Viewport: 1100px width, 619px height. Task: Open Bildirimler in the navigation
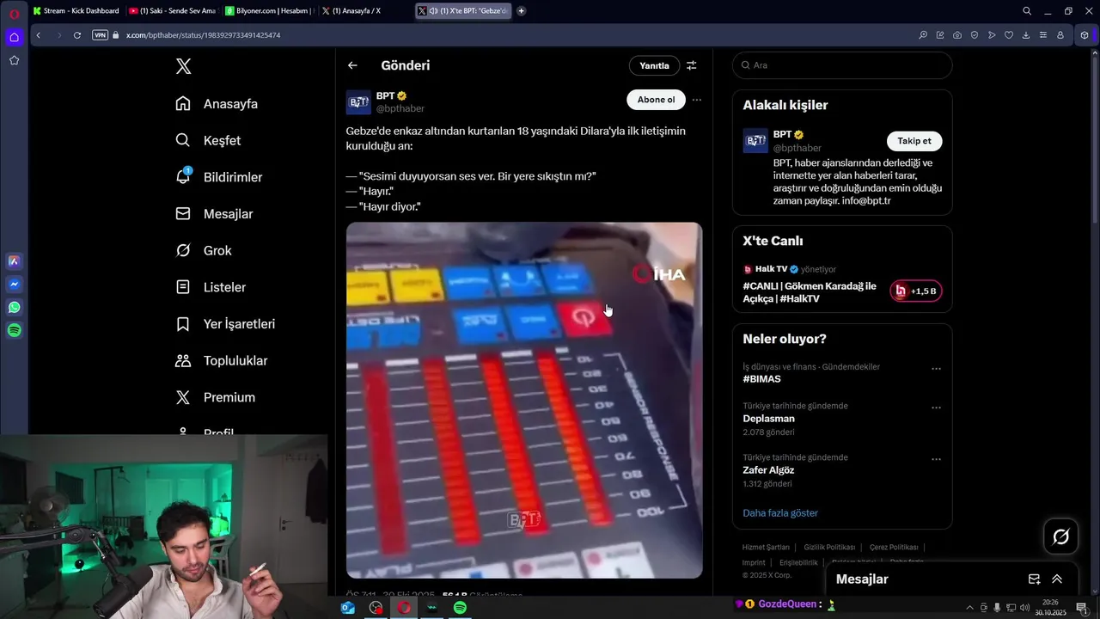coord(219,177)
